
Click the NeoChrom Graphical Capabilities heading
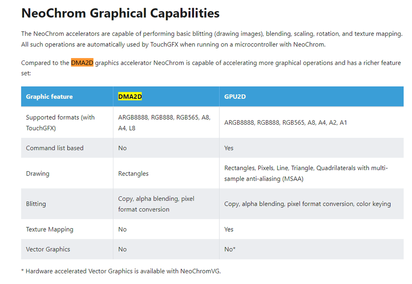(x=120, y=13)
